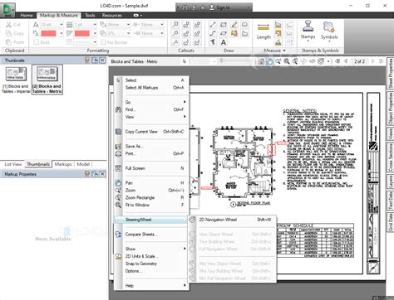Open the Sheet Properties side palette tab

click(x=391, y=74)
